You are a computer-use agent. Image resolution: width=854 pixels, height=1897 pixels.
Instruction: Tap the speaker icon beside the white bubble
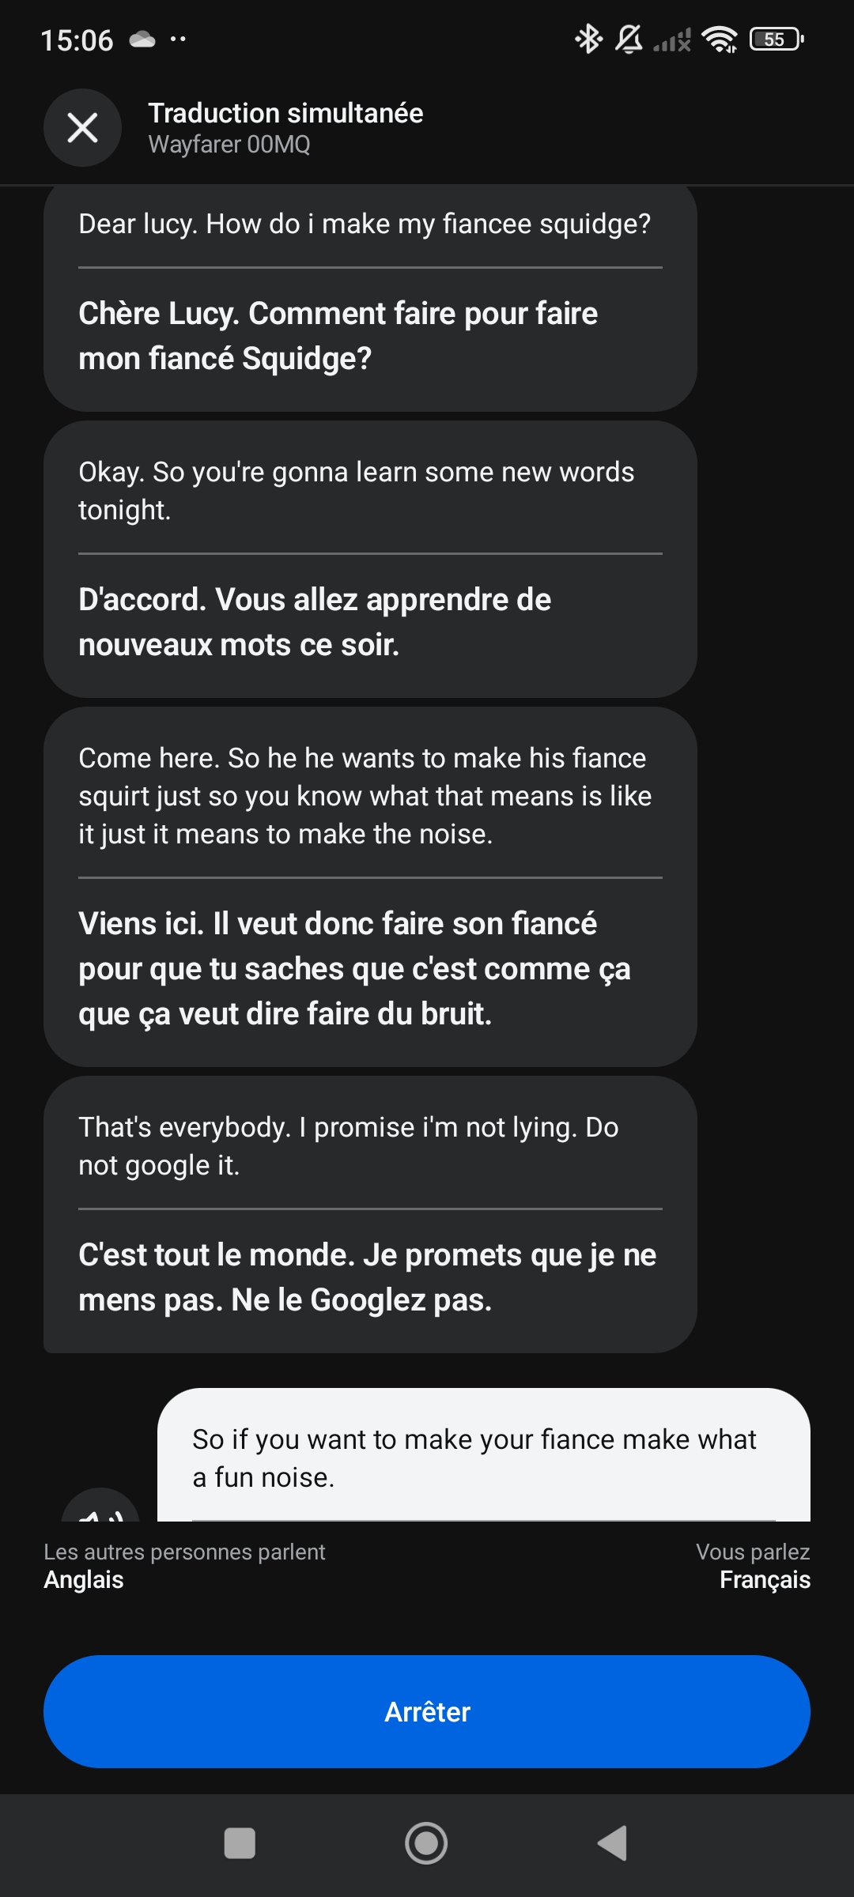tap(100, 1508)
